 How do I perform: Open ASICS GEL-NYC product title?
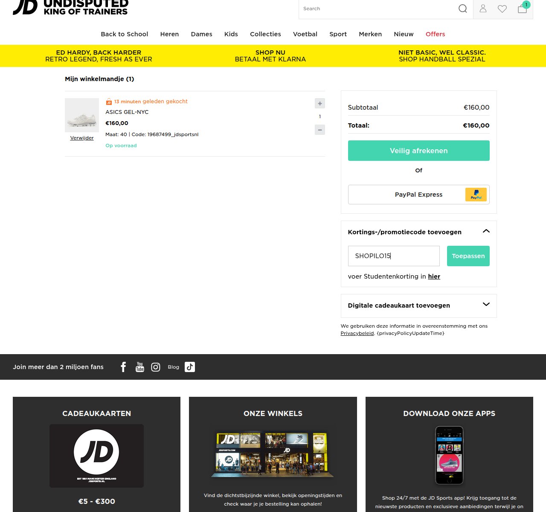point(127,112)
